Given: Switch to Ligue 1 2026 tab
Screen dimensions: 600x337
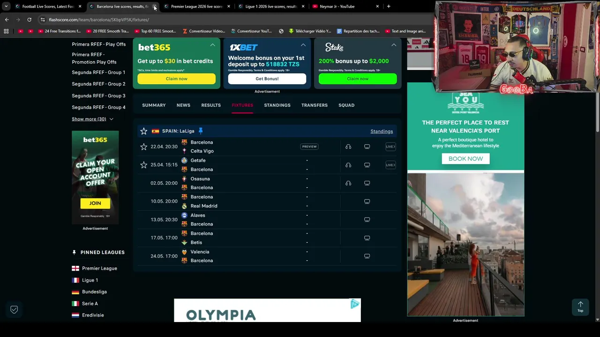Looking at the screenshot, I should [271, 7].
